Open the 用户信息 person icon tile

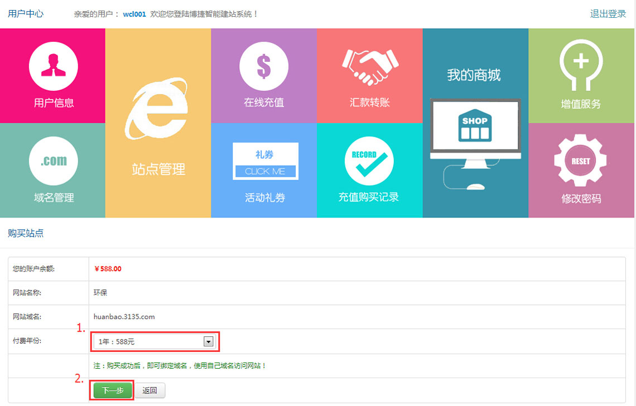point(53,66)
